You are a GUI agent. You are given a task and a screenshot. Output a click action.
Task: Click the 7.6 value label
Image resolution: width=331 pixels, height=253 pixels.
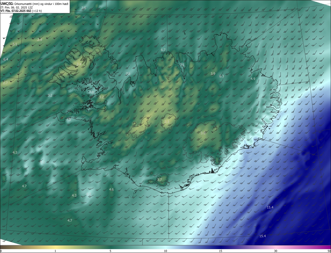click(x=128, y=74)
